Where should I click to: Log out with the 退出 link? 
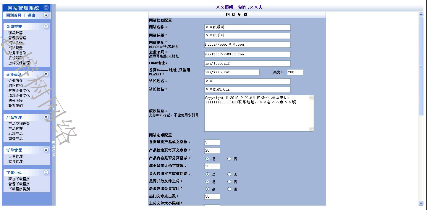tap(31, 15)
